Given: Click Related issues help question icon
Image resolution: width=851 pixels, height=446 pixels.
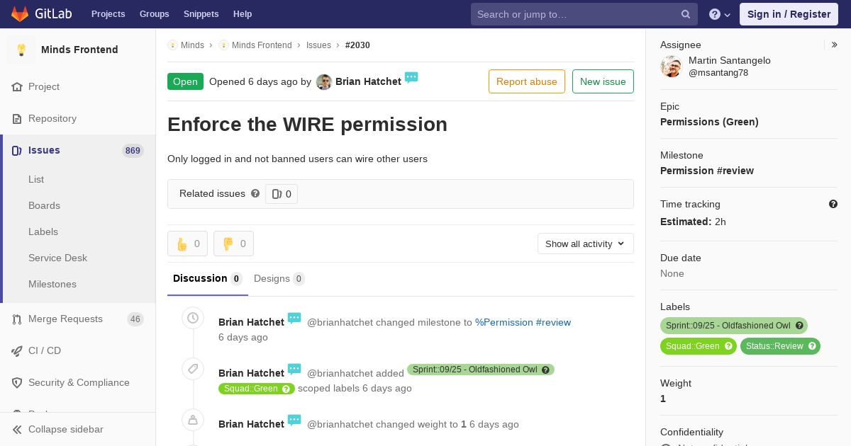Looking at the screenshot, I should tap(255, 193).
